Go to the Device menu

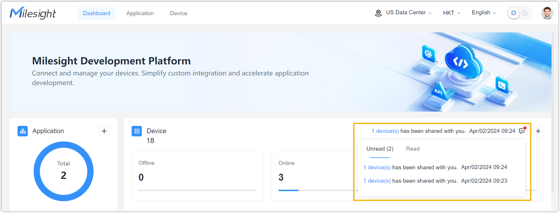(179, 13)
